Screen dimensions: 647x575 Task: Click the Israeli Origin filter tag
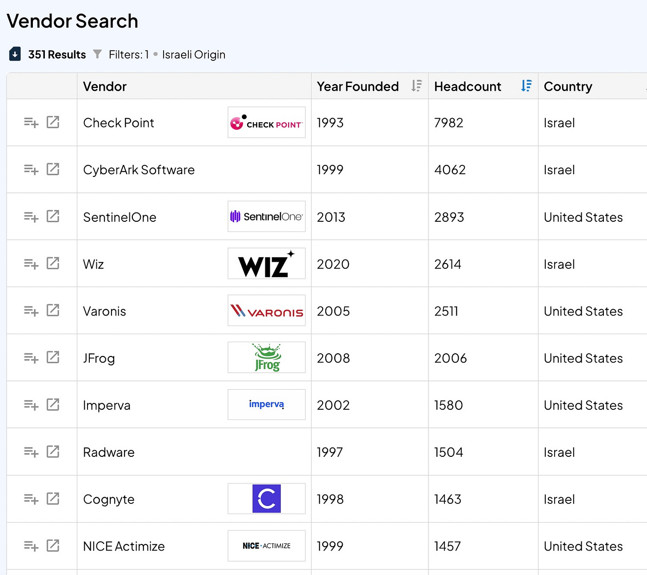point(193,55)
